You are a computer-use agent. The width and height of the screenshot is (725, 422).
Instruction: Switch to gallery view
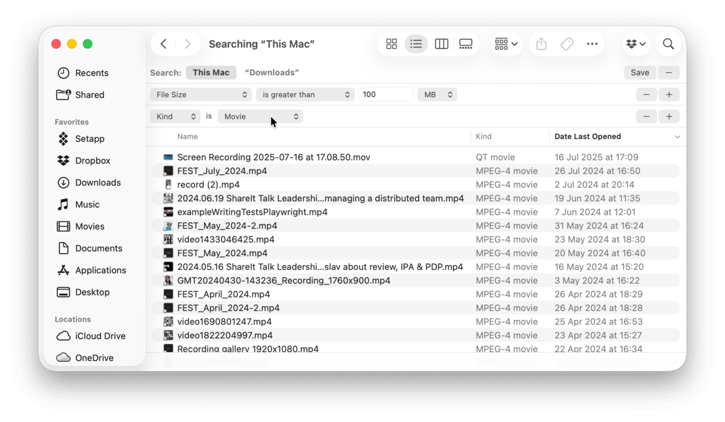coord(466,44)
